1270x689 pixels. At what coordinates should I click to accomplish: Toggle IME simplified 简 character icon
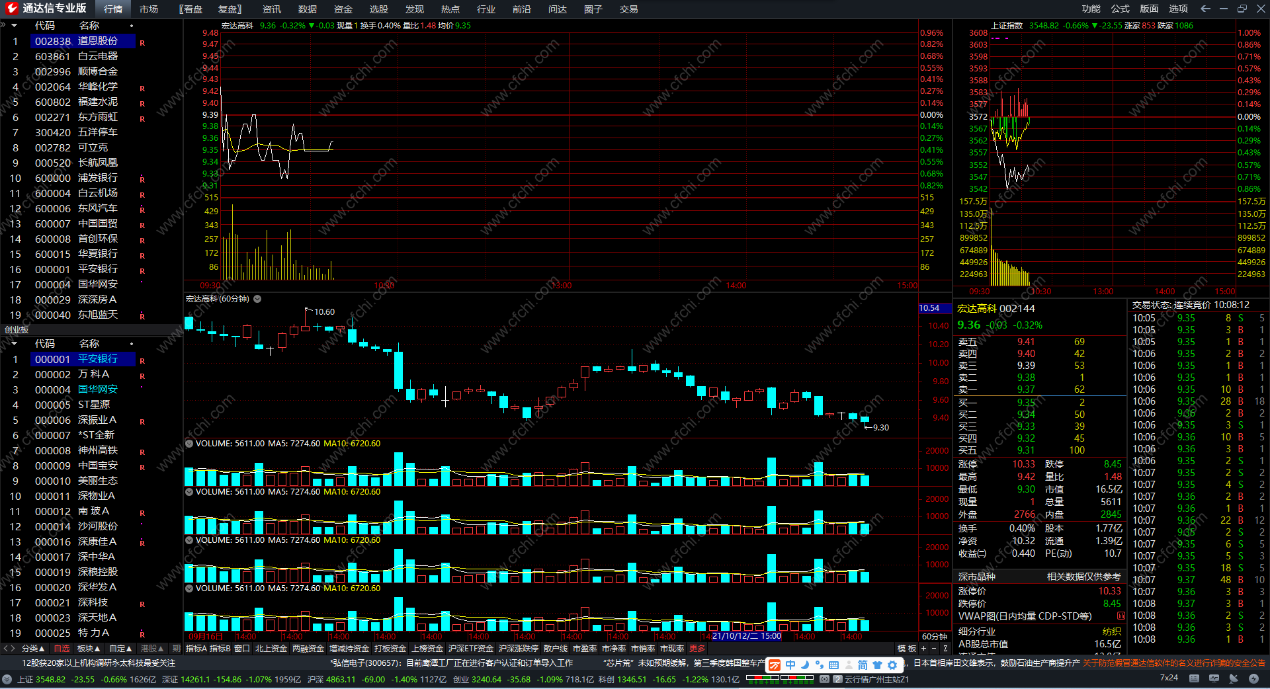coord(863,665)
